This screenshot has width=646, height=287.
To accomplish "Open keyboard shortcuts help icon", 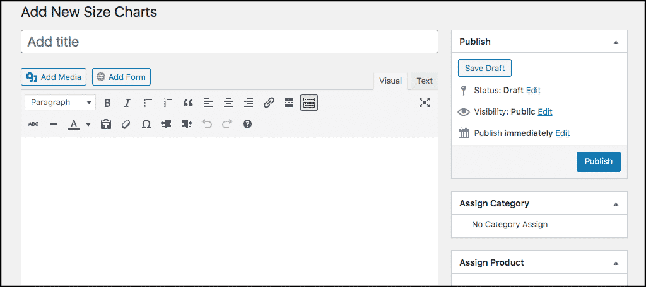I will tap(247, 125).
